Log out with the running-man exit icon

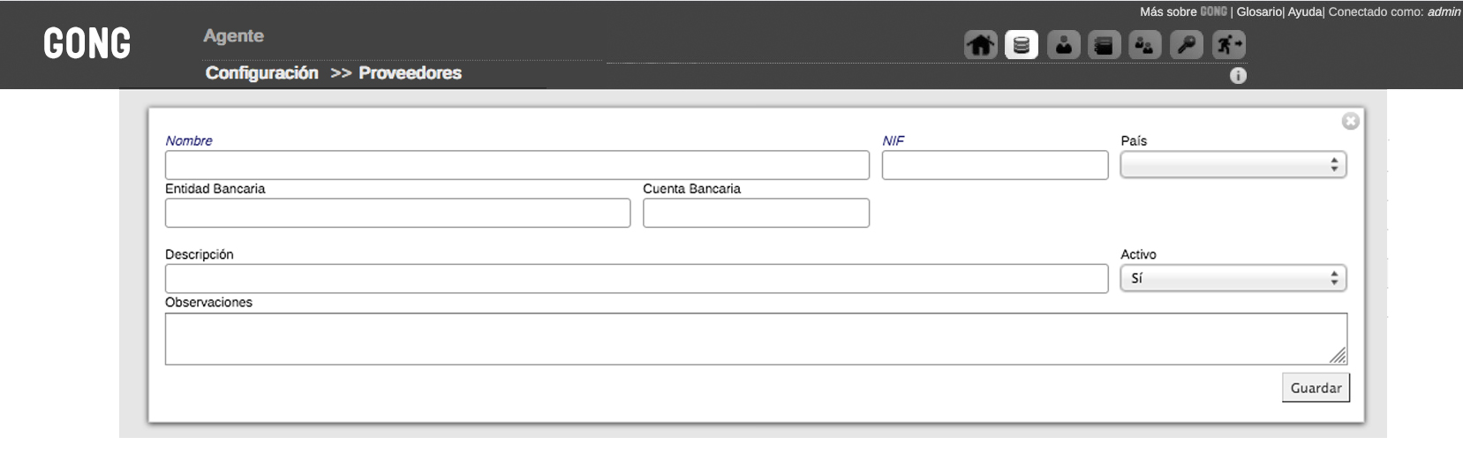click(1228, 44)
